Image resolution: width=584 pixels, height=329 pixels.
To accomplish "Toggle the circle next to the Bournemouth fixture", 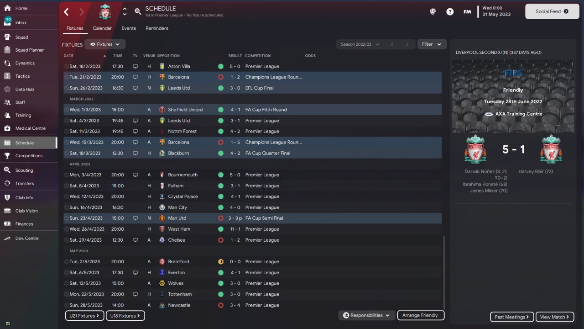I will 67,175.
